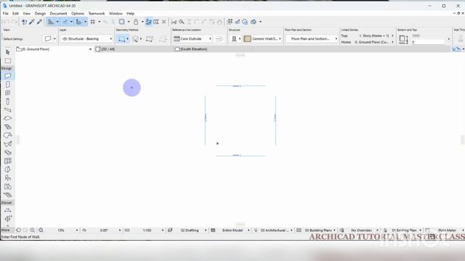
Task: Click the Redo arrow in the toolbar
Action: (14, 22)
